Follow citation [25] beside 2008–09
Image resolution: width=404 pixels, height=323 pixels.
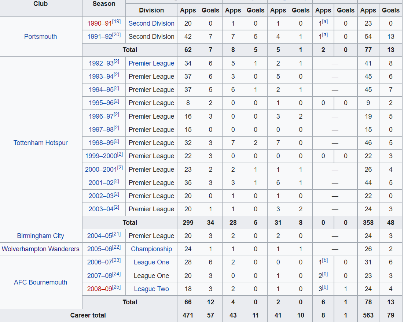pyautogui.click(x=117, y=287)
